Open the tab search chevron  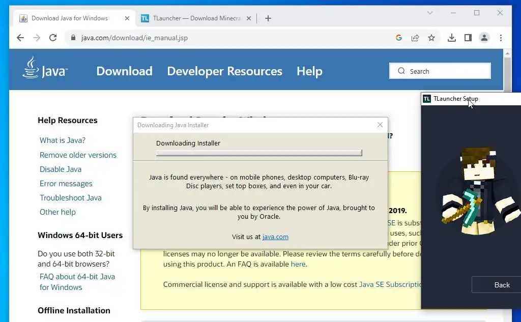(429, 13)
